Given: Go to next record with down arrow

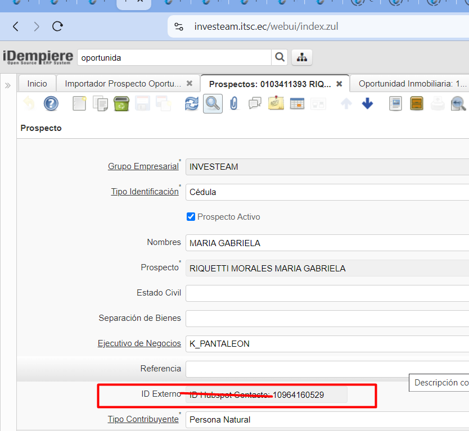Looking at the screenshot, I should point(367,103).
